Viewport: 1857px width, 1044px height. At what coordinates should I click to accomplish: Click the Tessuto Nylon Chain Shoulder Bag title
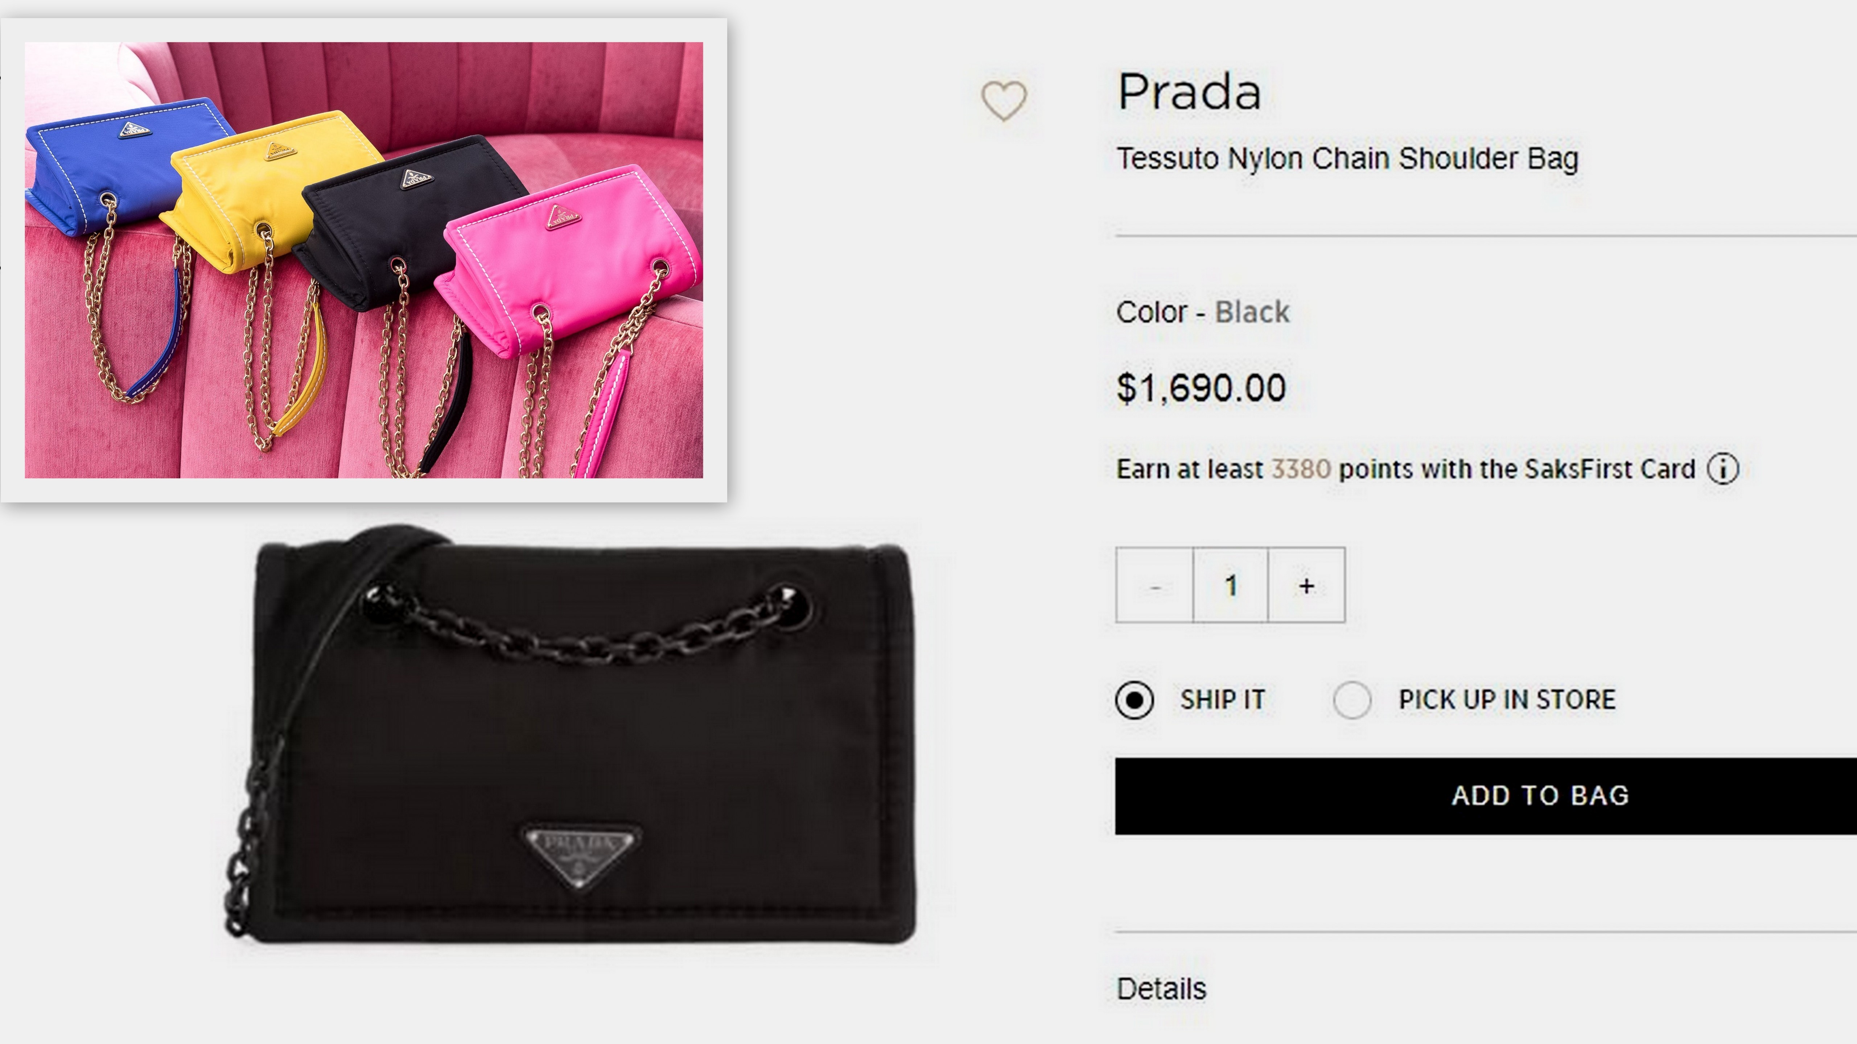coord(1347,158)
